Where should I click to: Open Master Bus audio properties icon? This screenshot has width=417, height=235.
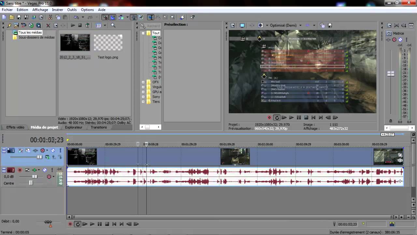click(389, 25)
